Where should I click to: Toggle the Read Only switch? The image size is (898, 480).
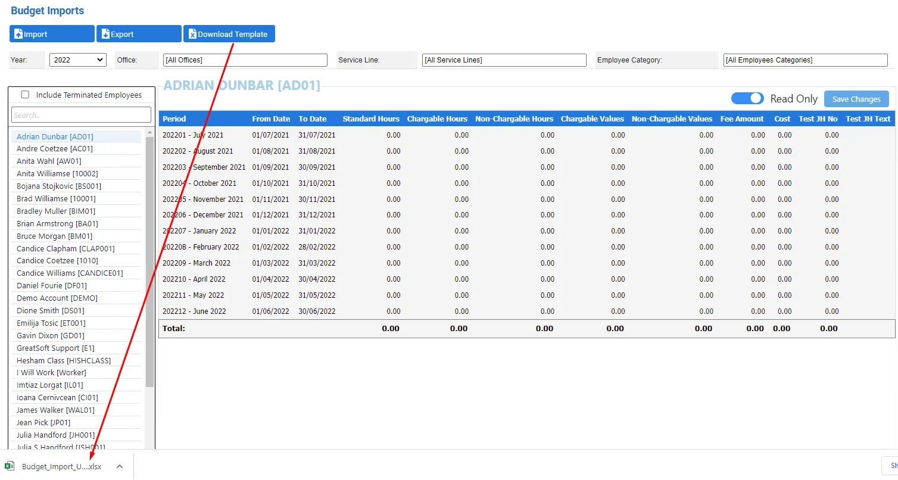pos(747,99)
